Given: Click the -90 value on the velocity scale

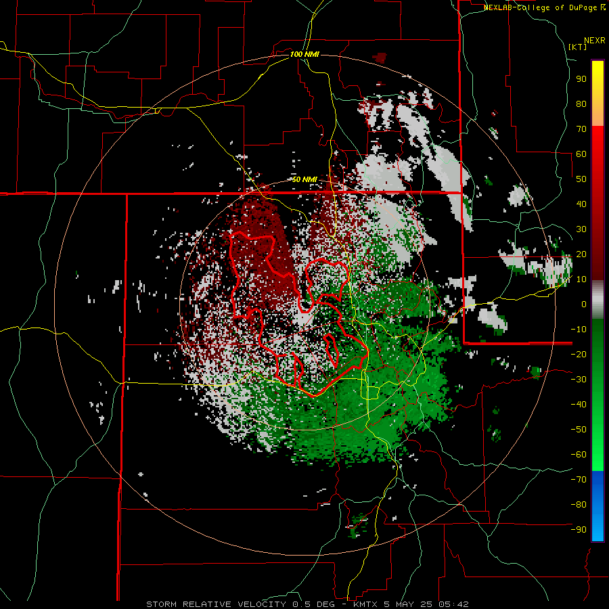Looking at the screenshot, I should [x=579, y=530].
